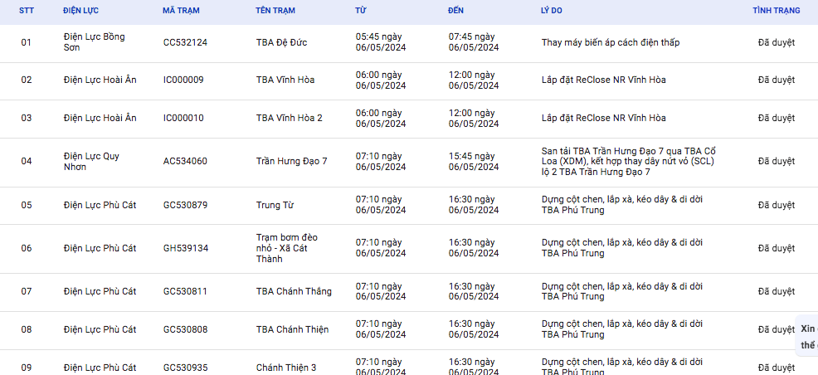Click TBA Vĩnh Hòa 2 station name
The height and width of the screenshot is (375, 818).
point(290,118)
